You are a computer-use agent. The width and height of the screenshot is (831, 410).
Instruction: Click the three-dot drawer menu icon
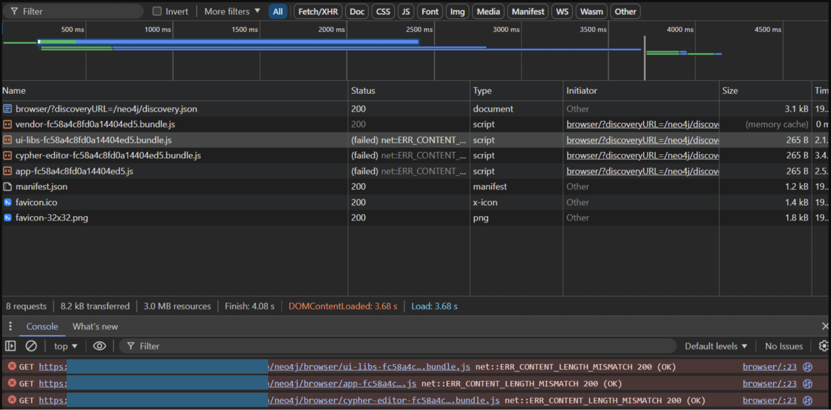[10, 326]
